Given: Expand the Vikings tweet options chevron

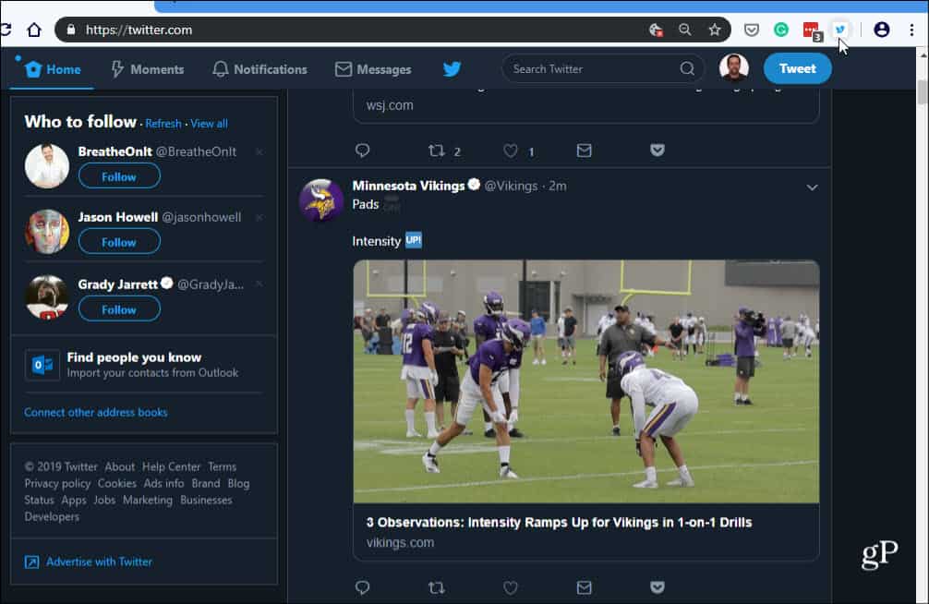Looking at the screenshot, I should [813, 187].
